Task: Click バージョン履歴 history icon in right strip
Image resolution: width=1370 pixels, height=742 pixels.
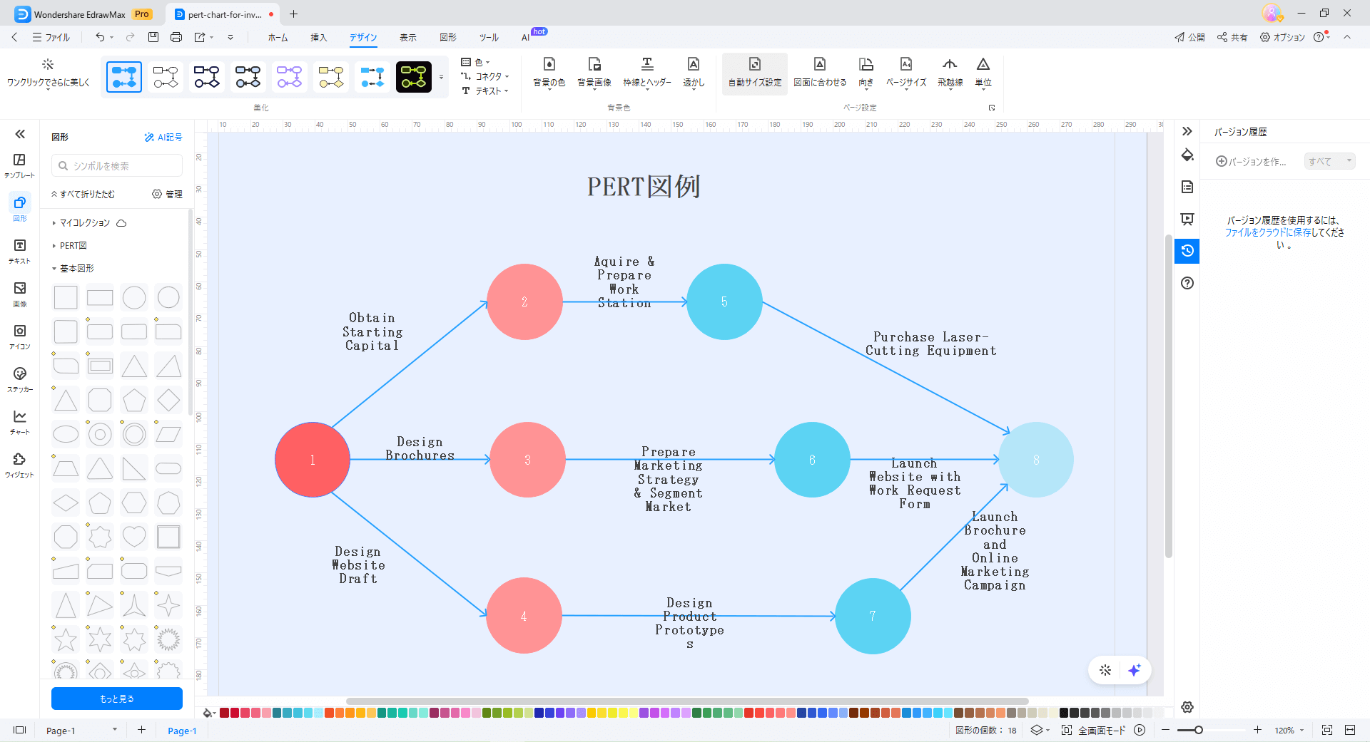Action: point(1187,251)
